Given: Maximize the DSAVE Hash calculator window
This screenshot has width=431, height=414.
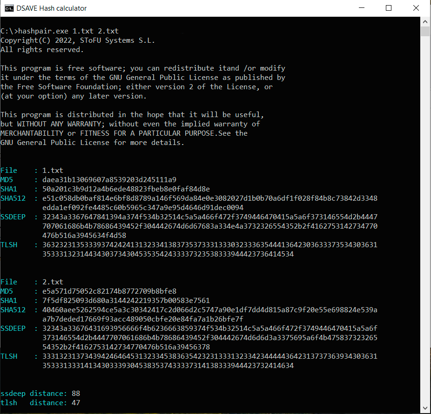Looking at the screenshot, I should 389,8.
